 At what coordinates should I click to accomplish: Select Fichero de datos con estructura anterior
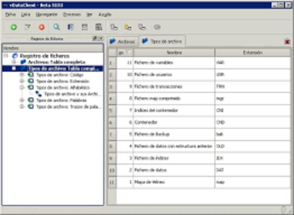tap(174, 146)
